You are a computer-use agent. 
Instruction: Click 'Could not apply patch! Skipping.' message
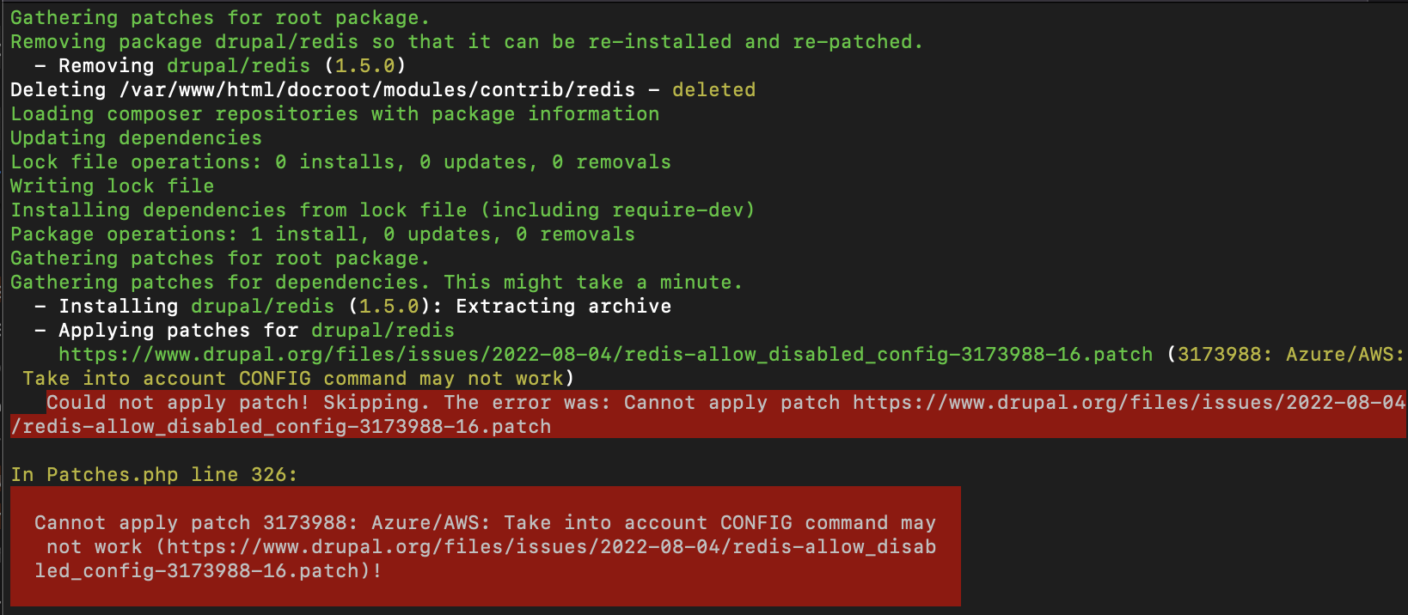pos(233,402)
